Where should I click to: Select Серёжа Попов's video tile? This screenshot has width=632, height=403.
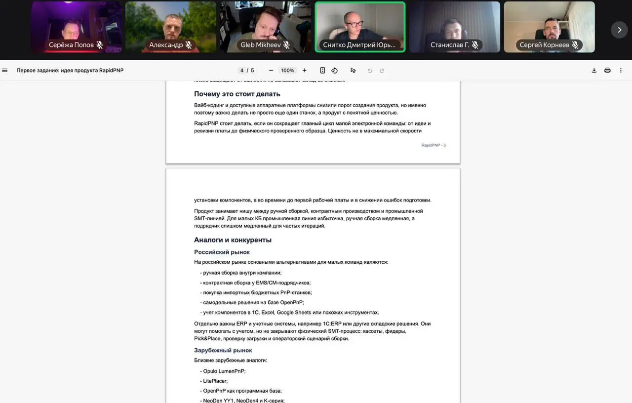click(x=76, y=27)
